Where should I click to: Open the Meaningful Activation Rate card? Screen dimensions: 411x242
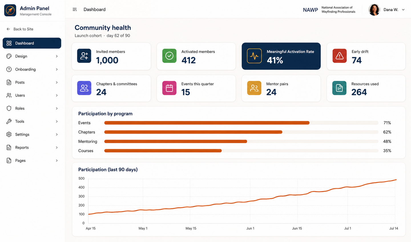pyautogui.click(x=281, y=56)
